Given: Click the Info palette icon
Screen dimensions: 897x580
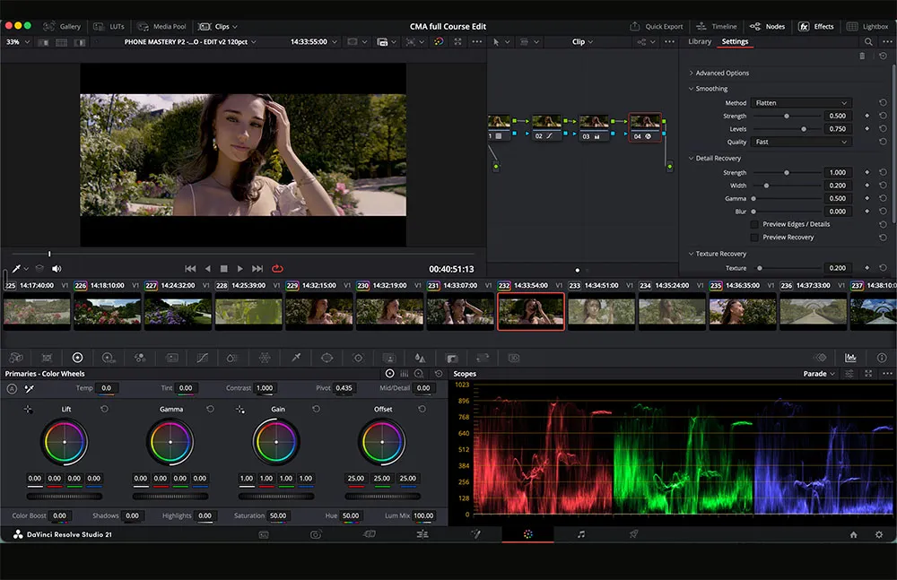Looking at the screenshot, I should coord(882,358).
